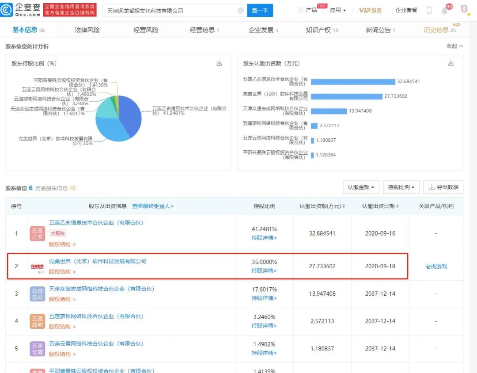477x373 pixels.
Task: Click the mobile phone icon in header
Action: [x=429, y=10]
